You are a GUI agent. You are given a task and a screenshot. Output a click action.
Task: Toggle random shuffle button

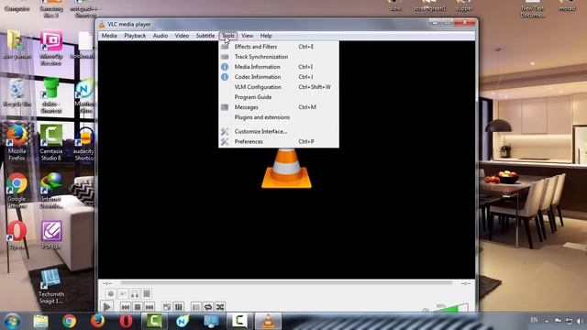pyautogui.click(x=220, y=307)
